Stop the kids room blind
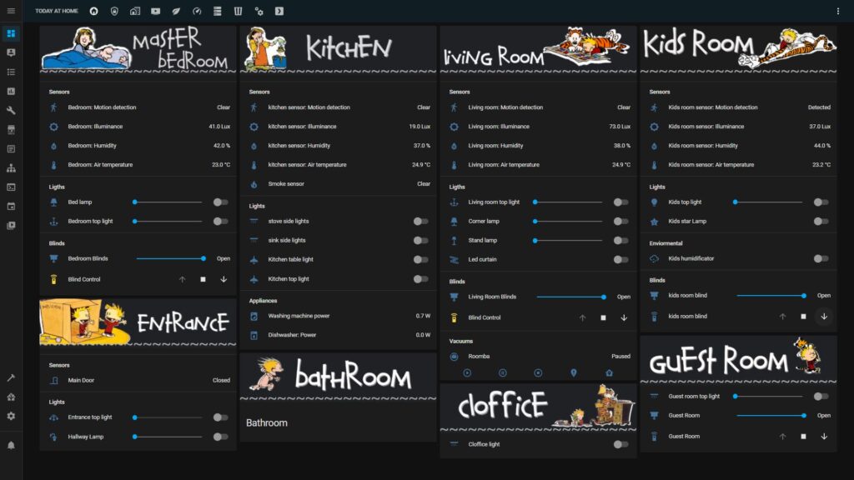 click(x=803, y=316)
